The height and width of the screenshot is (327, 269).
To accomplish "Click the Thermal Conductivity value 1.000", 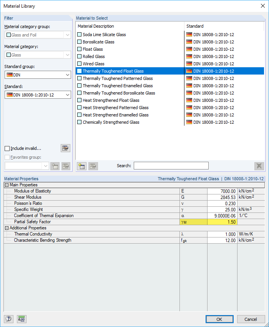I will [222, 234].
